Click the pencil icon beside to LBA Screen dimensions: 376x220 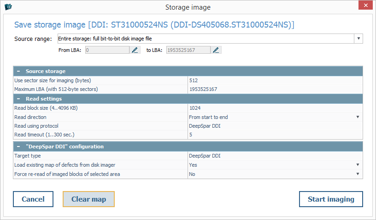pos(216,50)
